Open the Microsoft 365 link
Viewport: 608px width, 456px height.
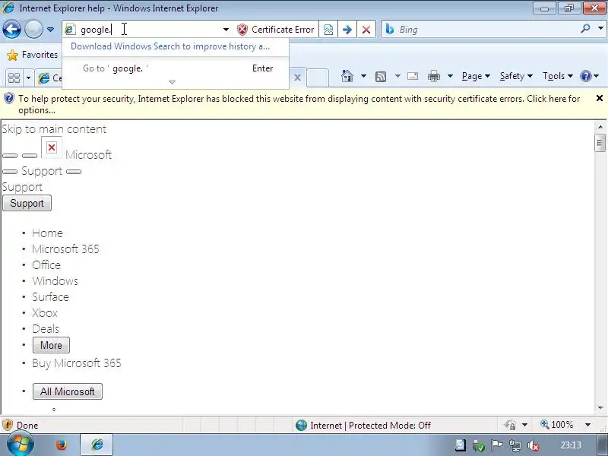pos(65,249)
